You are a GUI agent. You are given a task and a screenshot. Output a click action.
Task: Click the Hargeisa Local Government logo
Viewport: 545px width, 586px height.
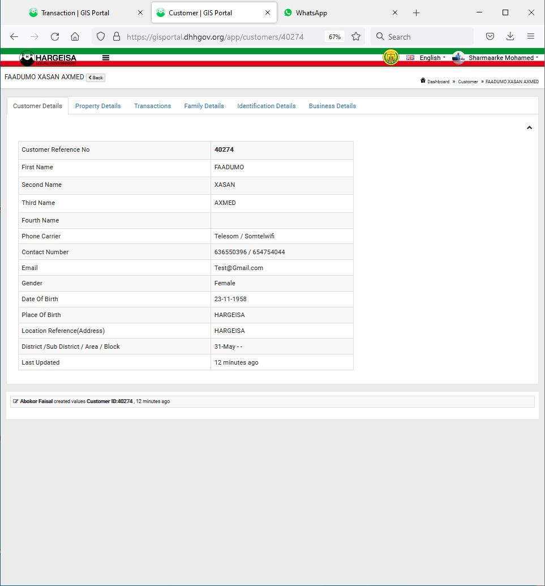[48, 58]
